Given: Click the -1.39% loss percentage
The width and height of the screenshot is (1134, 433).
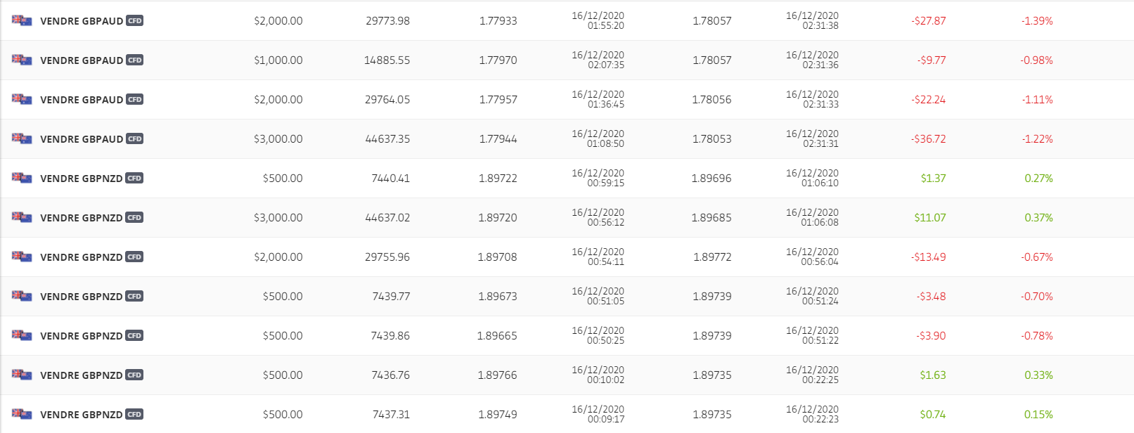Looking at the screenshot, I should [x=1037, y=21].
